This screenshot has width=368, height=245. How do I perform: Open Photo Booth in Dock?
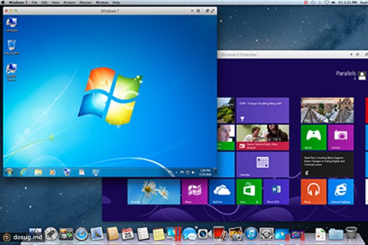click(x=220, y=234)
